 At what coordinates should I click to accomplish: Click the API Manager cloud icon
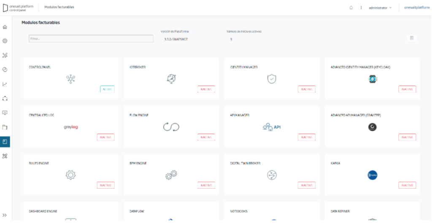pos(272,127)
